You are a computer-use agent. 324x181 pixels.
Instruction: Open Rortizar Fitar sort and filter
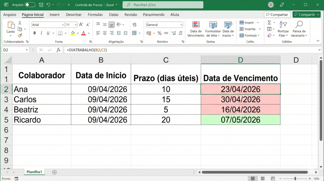[283, 29]
